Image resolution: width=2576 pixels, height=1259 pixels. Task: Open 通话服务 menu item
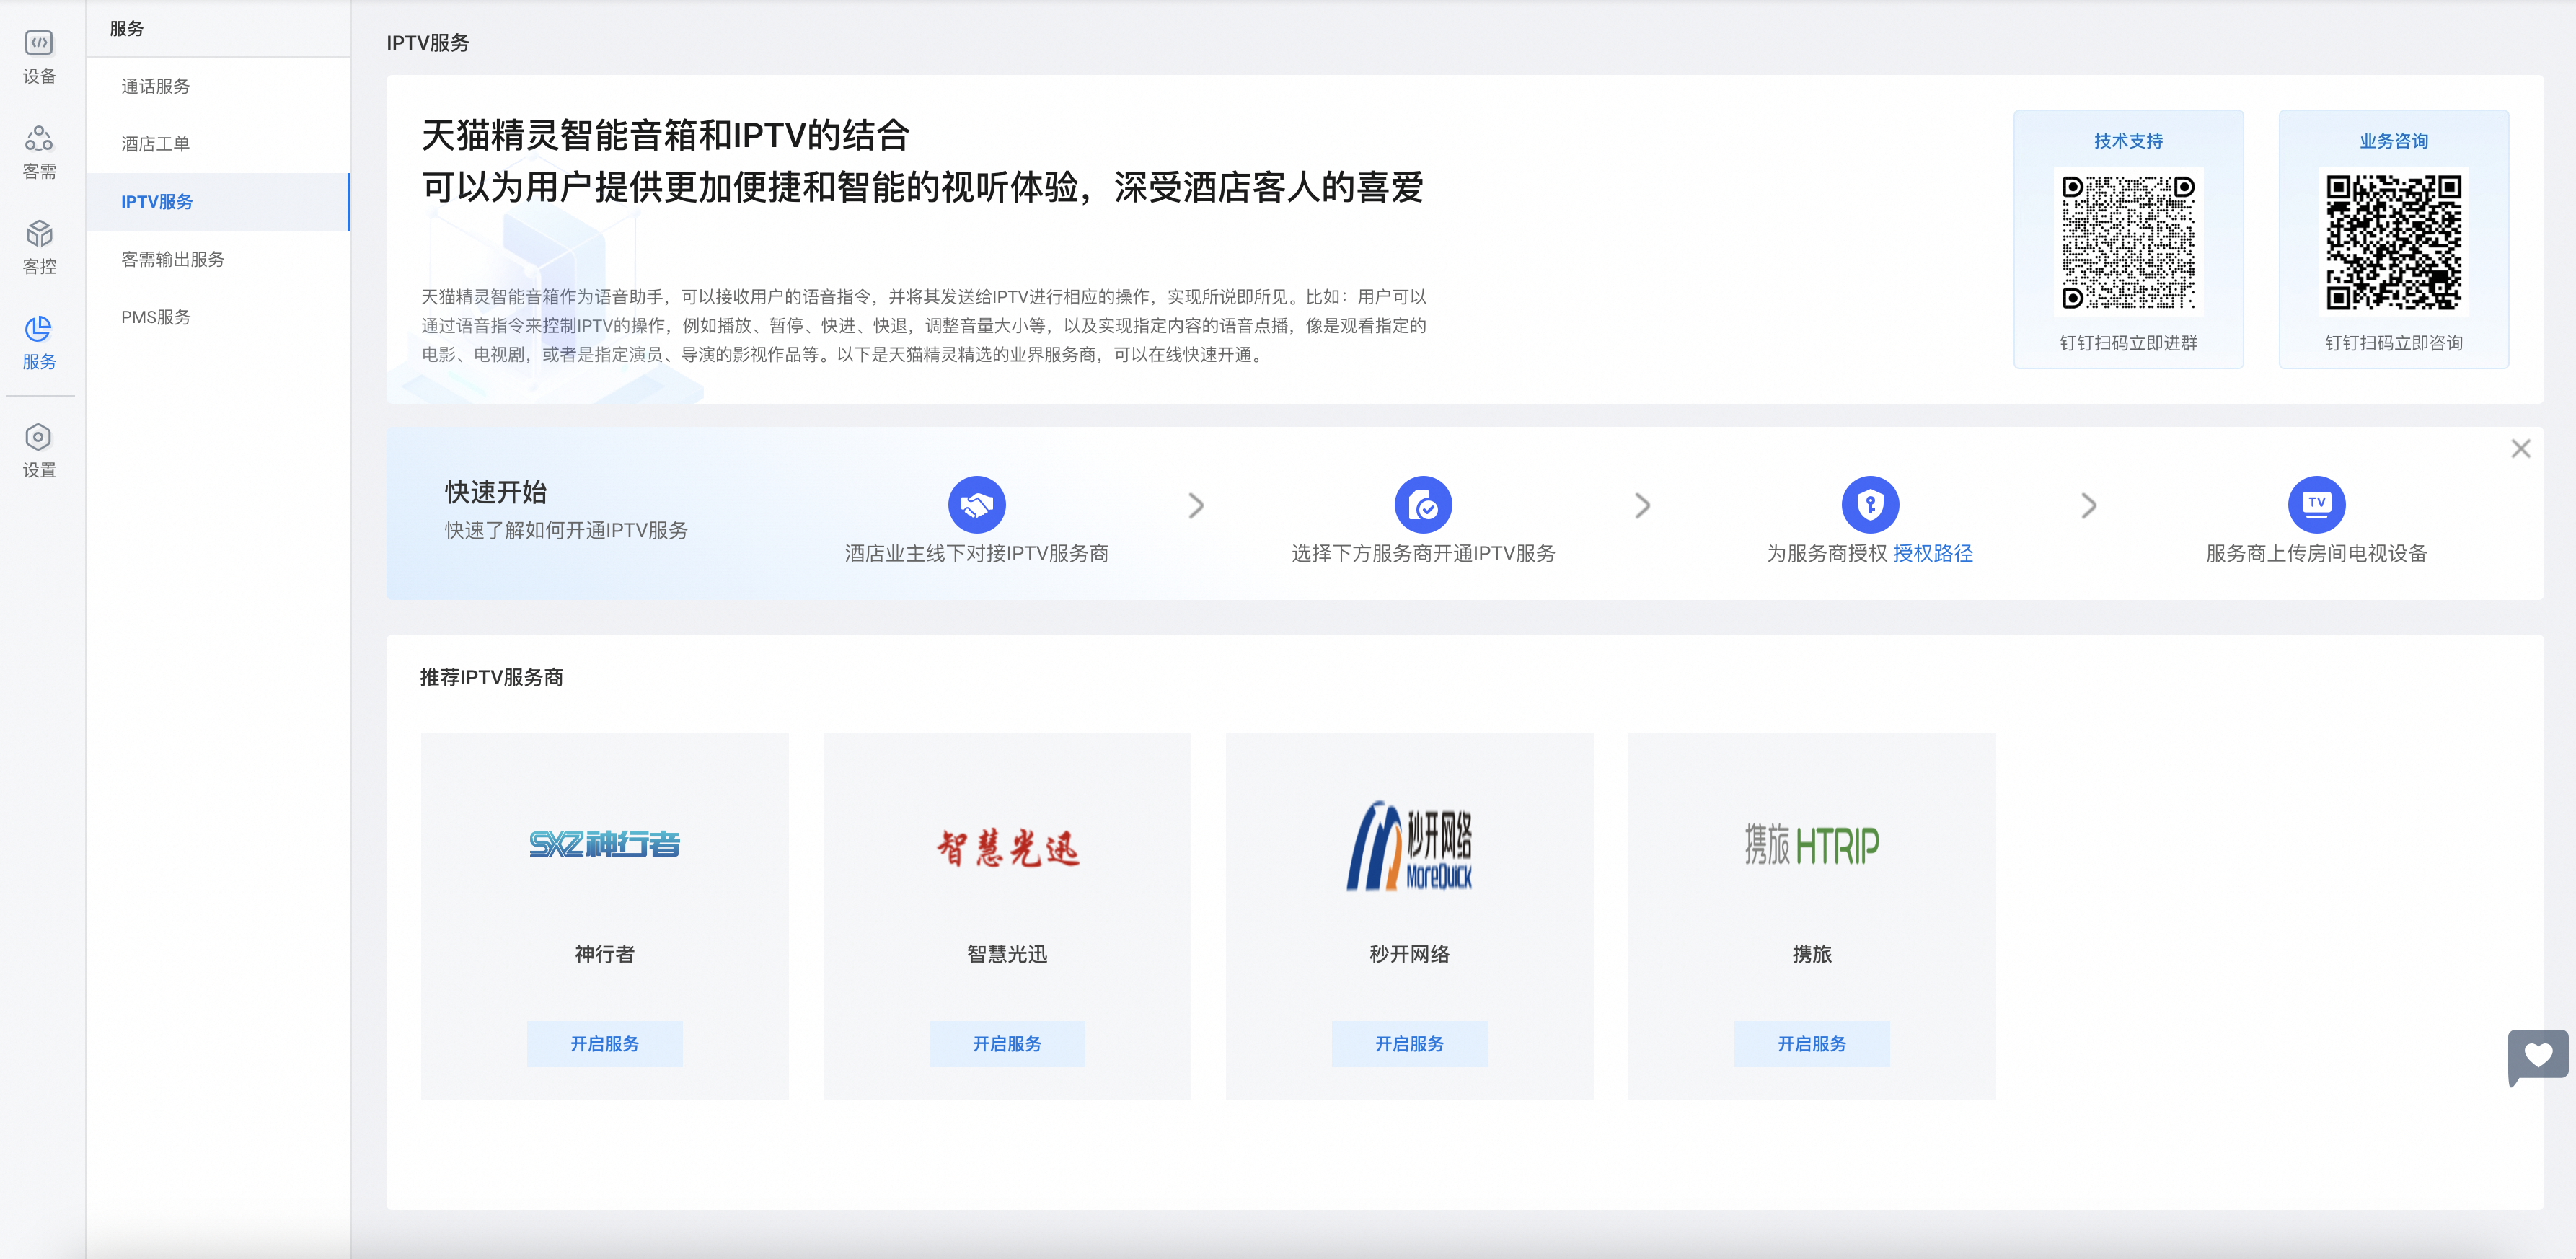coord(155,86)
